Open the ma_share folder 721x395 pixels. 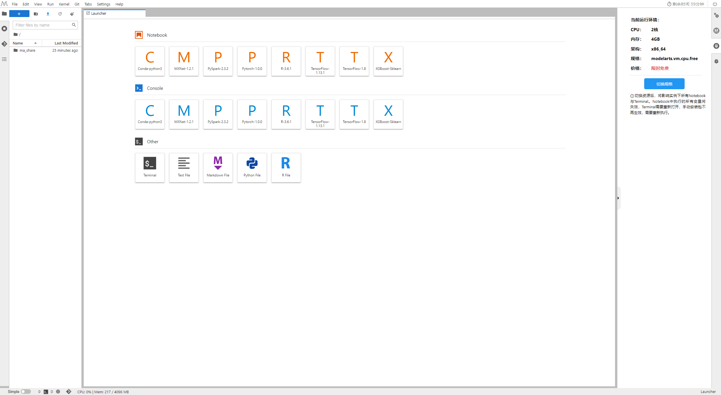coord(27,50)
